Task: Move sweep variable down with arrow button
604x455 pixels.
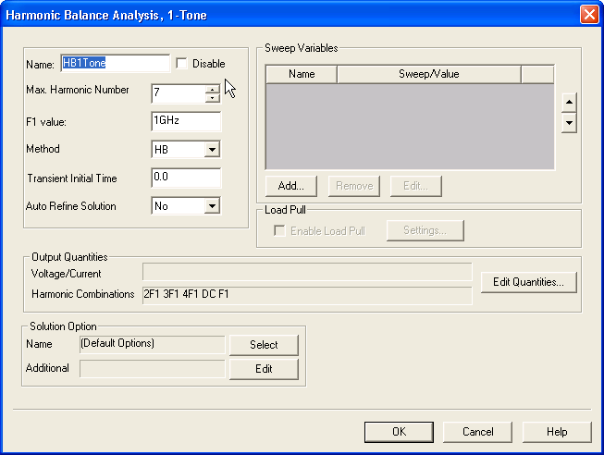Action: (569, 123)
